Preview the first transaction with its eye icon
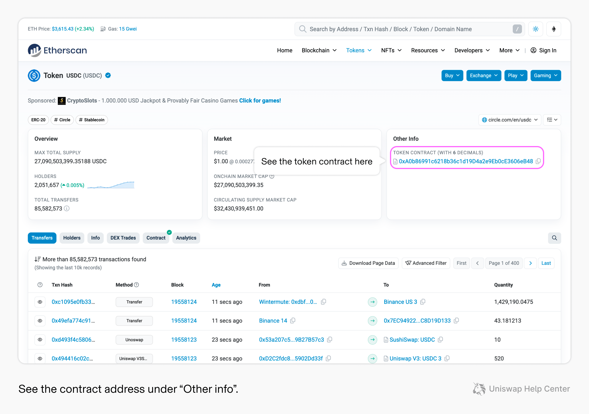The width and height of the screenshot is (589, 414). 40,302
